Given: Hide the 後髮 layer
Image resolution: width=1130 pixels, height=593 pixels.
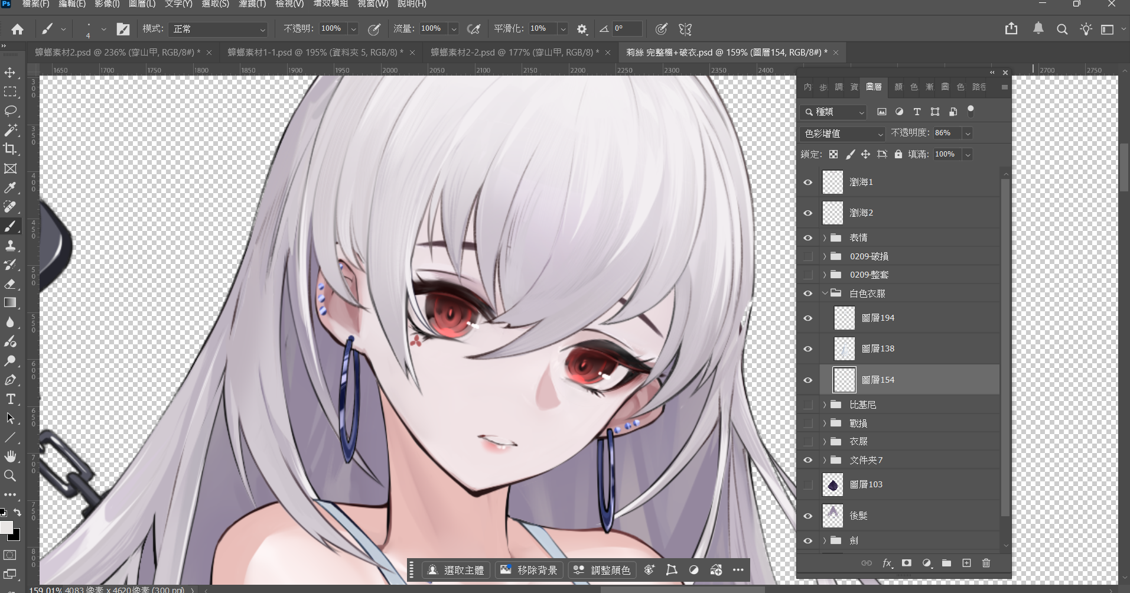Looking at the screenshot, I should (x=807, y=516).
